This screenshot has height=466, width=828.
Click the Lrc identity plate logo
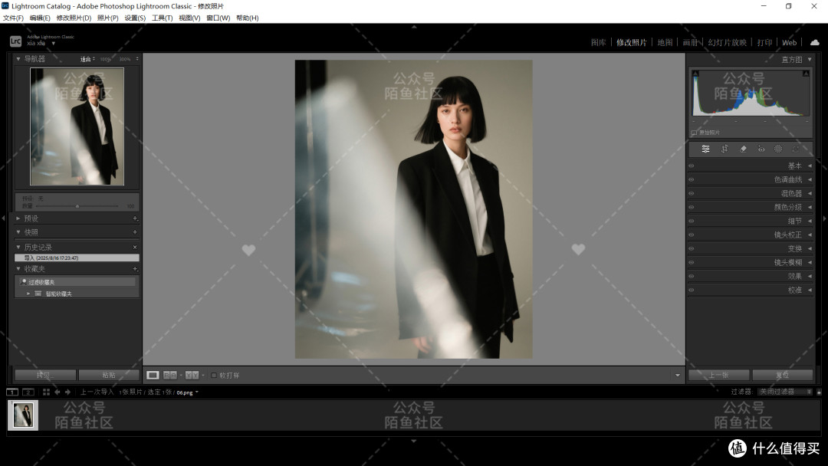point(15,41)
